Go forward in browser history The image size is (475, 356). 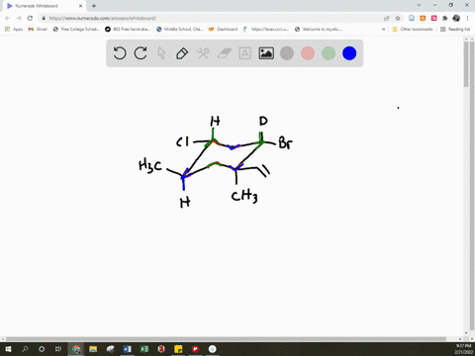[x=19, y=18]
